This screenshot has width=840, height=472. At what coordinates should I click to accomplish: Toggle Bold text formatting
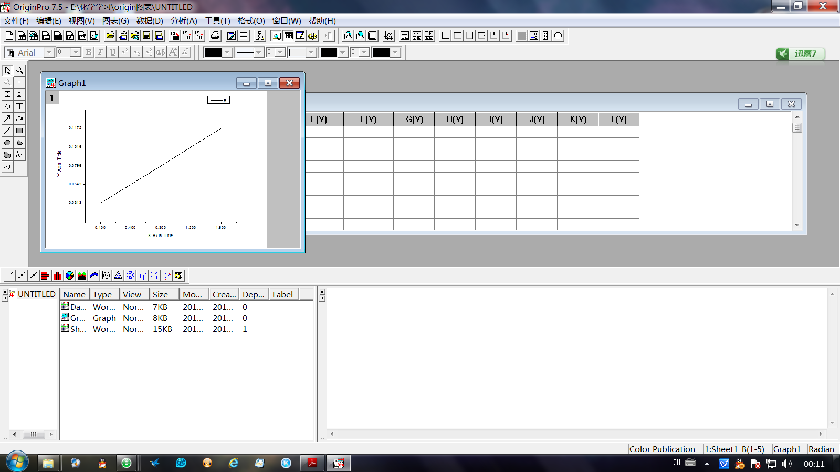[x=88, y=52]
